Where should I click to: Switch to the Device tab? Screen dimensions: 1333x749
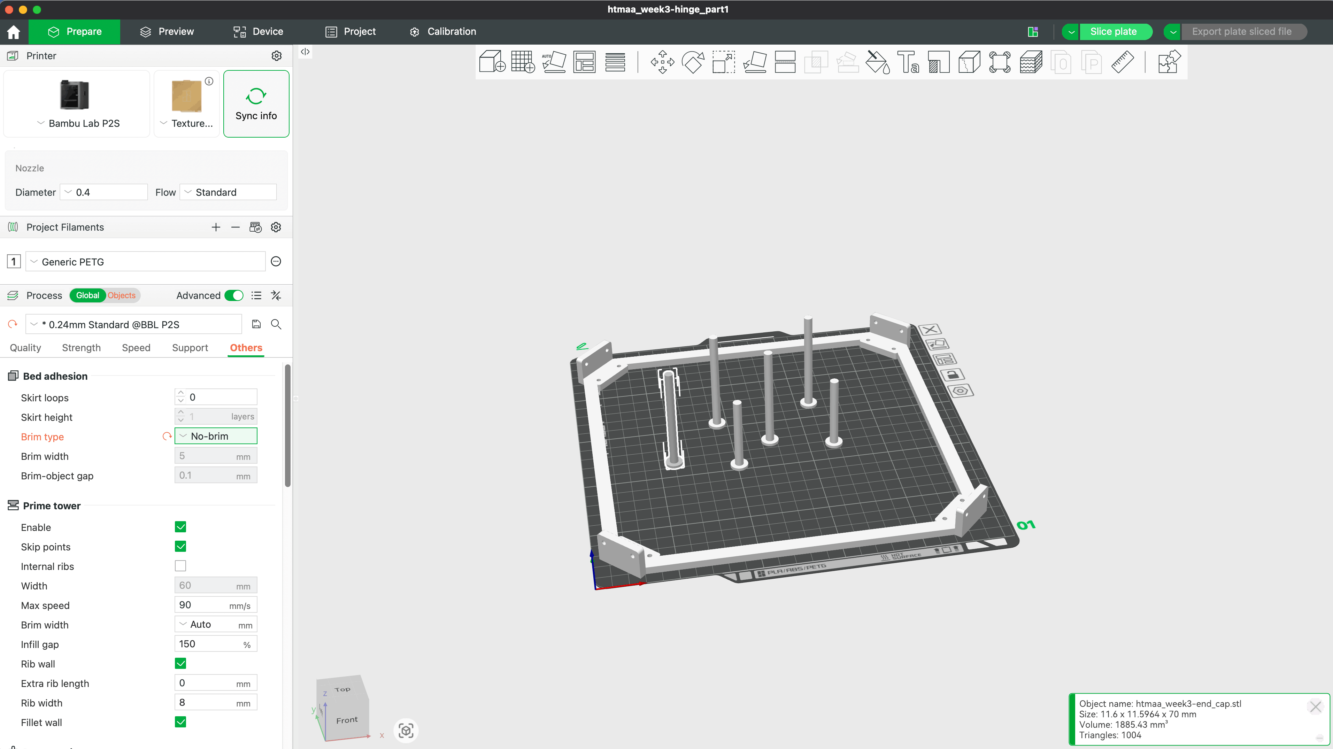point(258,32)
